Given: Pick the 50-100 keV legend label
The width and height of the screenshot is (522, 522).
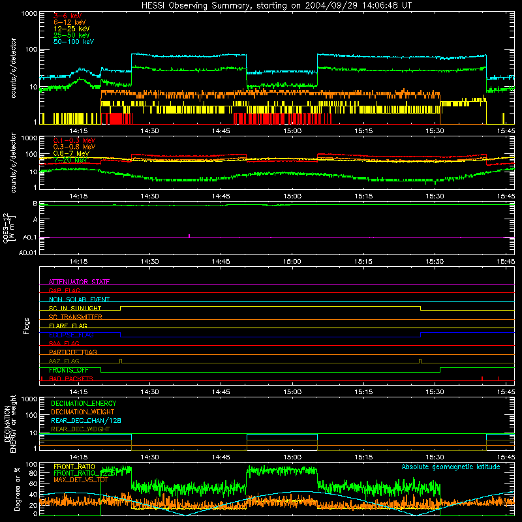Looking at the screenshot, I should (74, 42).
